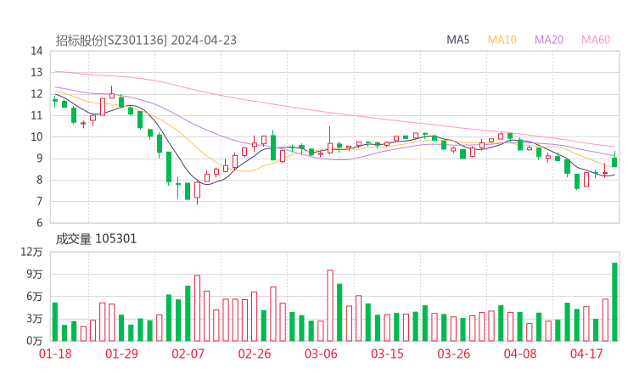The width and height of the screenshot is (628, 373).
Task: Click the chart title 招标股份[SZ301136] 2024-04-23
Action: click(x=146, y=40)
